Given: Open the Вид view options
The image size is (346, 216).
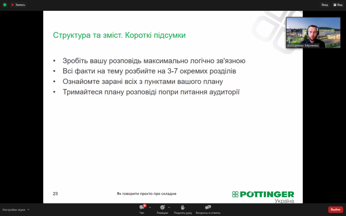Looking at the screenshot, I should click(338, 5).
